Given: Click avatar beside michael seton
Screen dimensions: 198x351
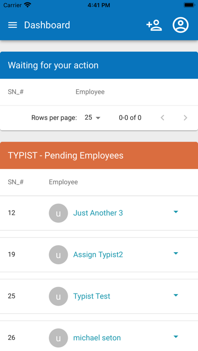Looking at the screenshot, I should click(58, 338).
